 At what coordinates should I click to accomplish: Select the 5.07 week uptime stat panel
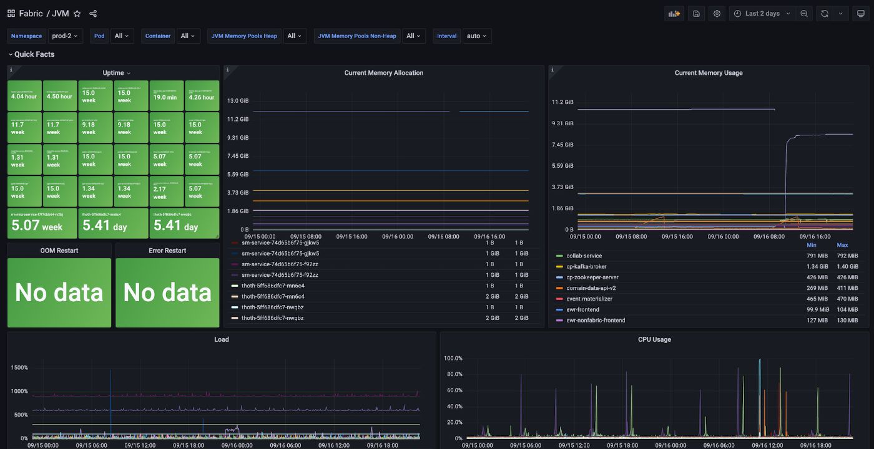pos(41,223)
